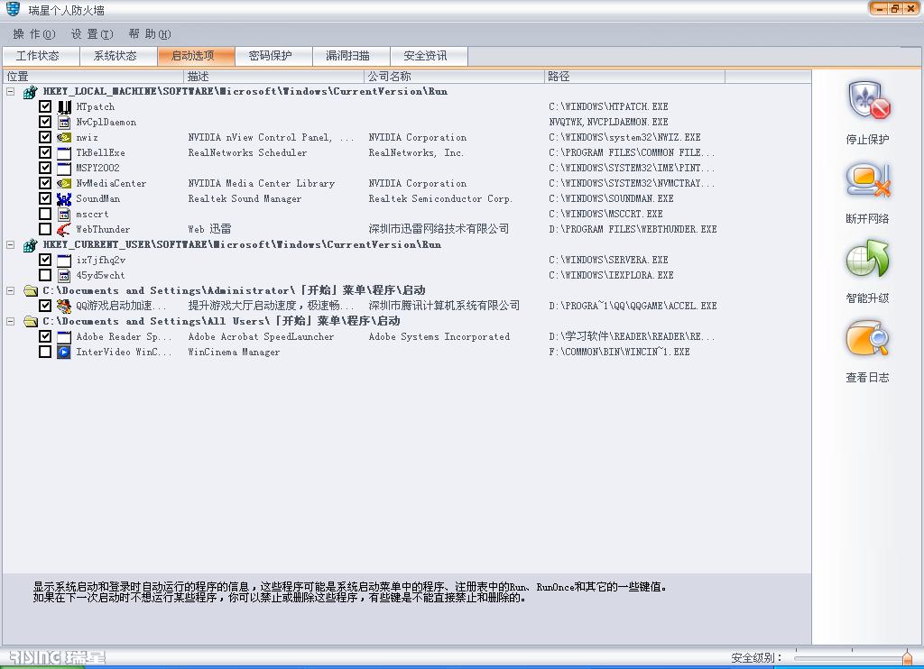
Task: Sort by the 描述 column header
Action: click(x=274, y=77)
